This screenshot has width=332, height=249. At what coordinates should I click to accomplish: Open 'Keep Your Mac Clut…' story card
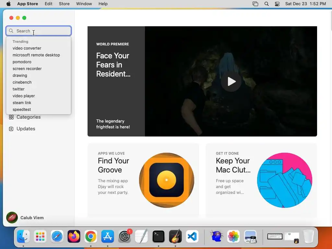[261, 180]
